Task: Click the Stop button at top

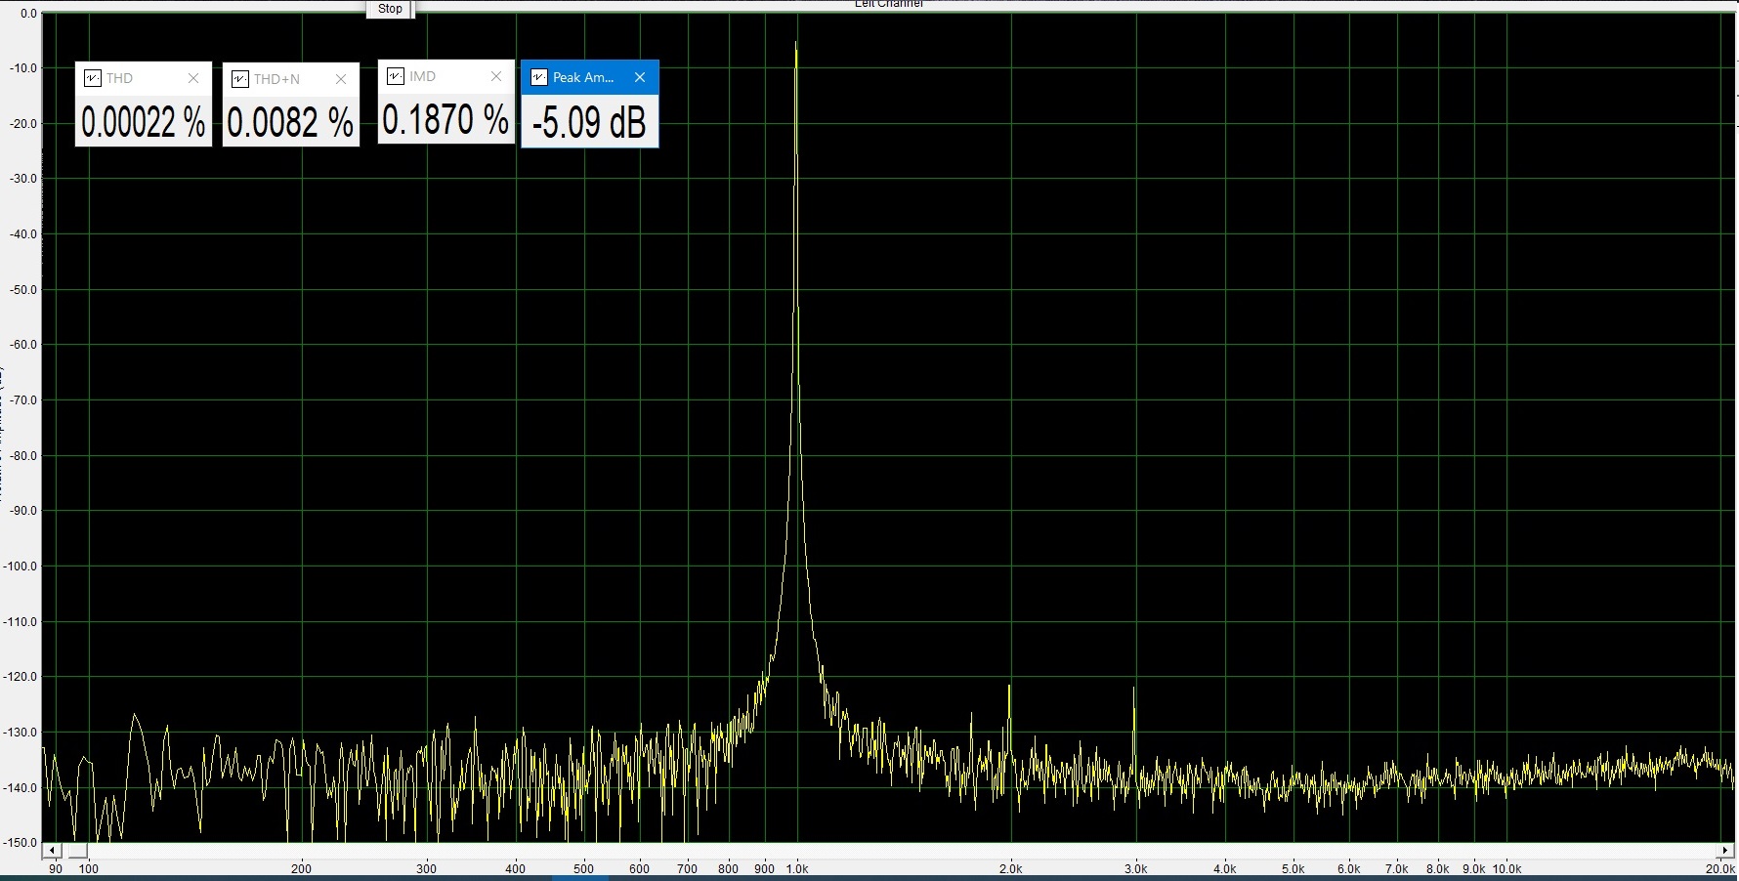Action: click(x=390, y=9)
